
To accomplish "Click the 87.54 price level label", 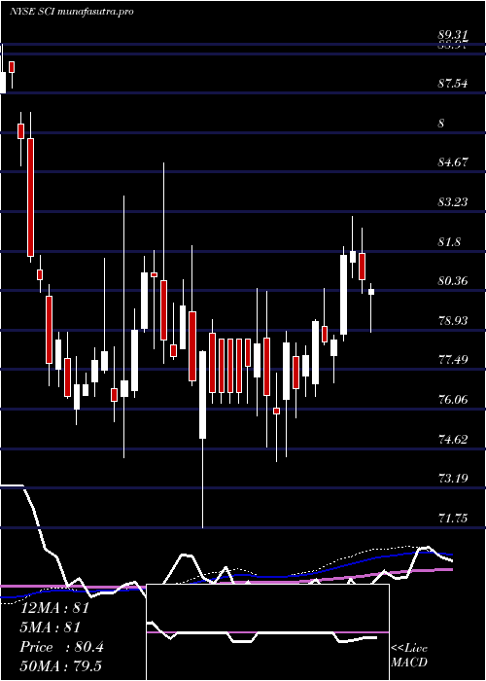I will (454, 83).
